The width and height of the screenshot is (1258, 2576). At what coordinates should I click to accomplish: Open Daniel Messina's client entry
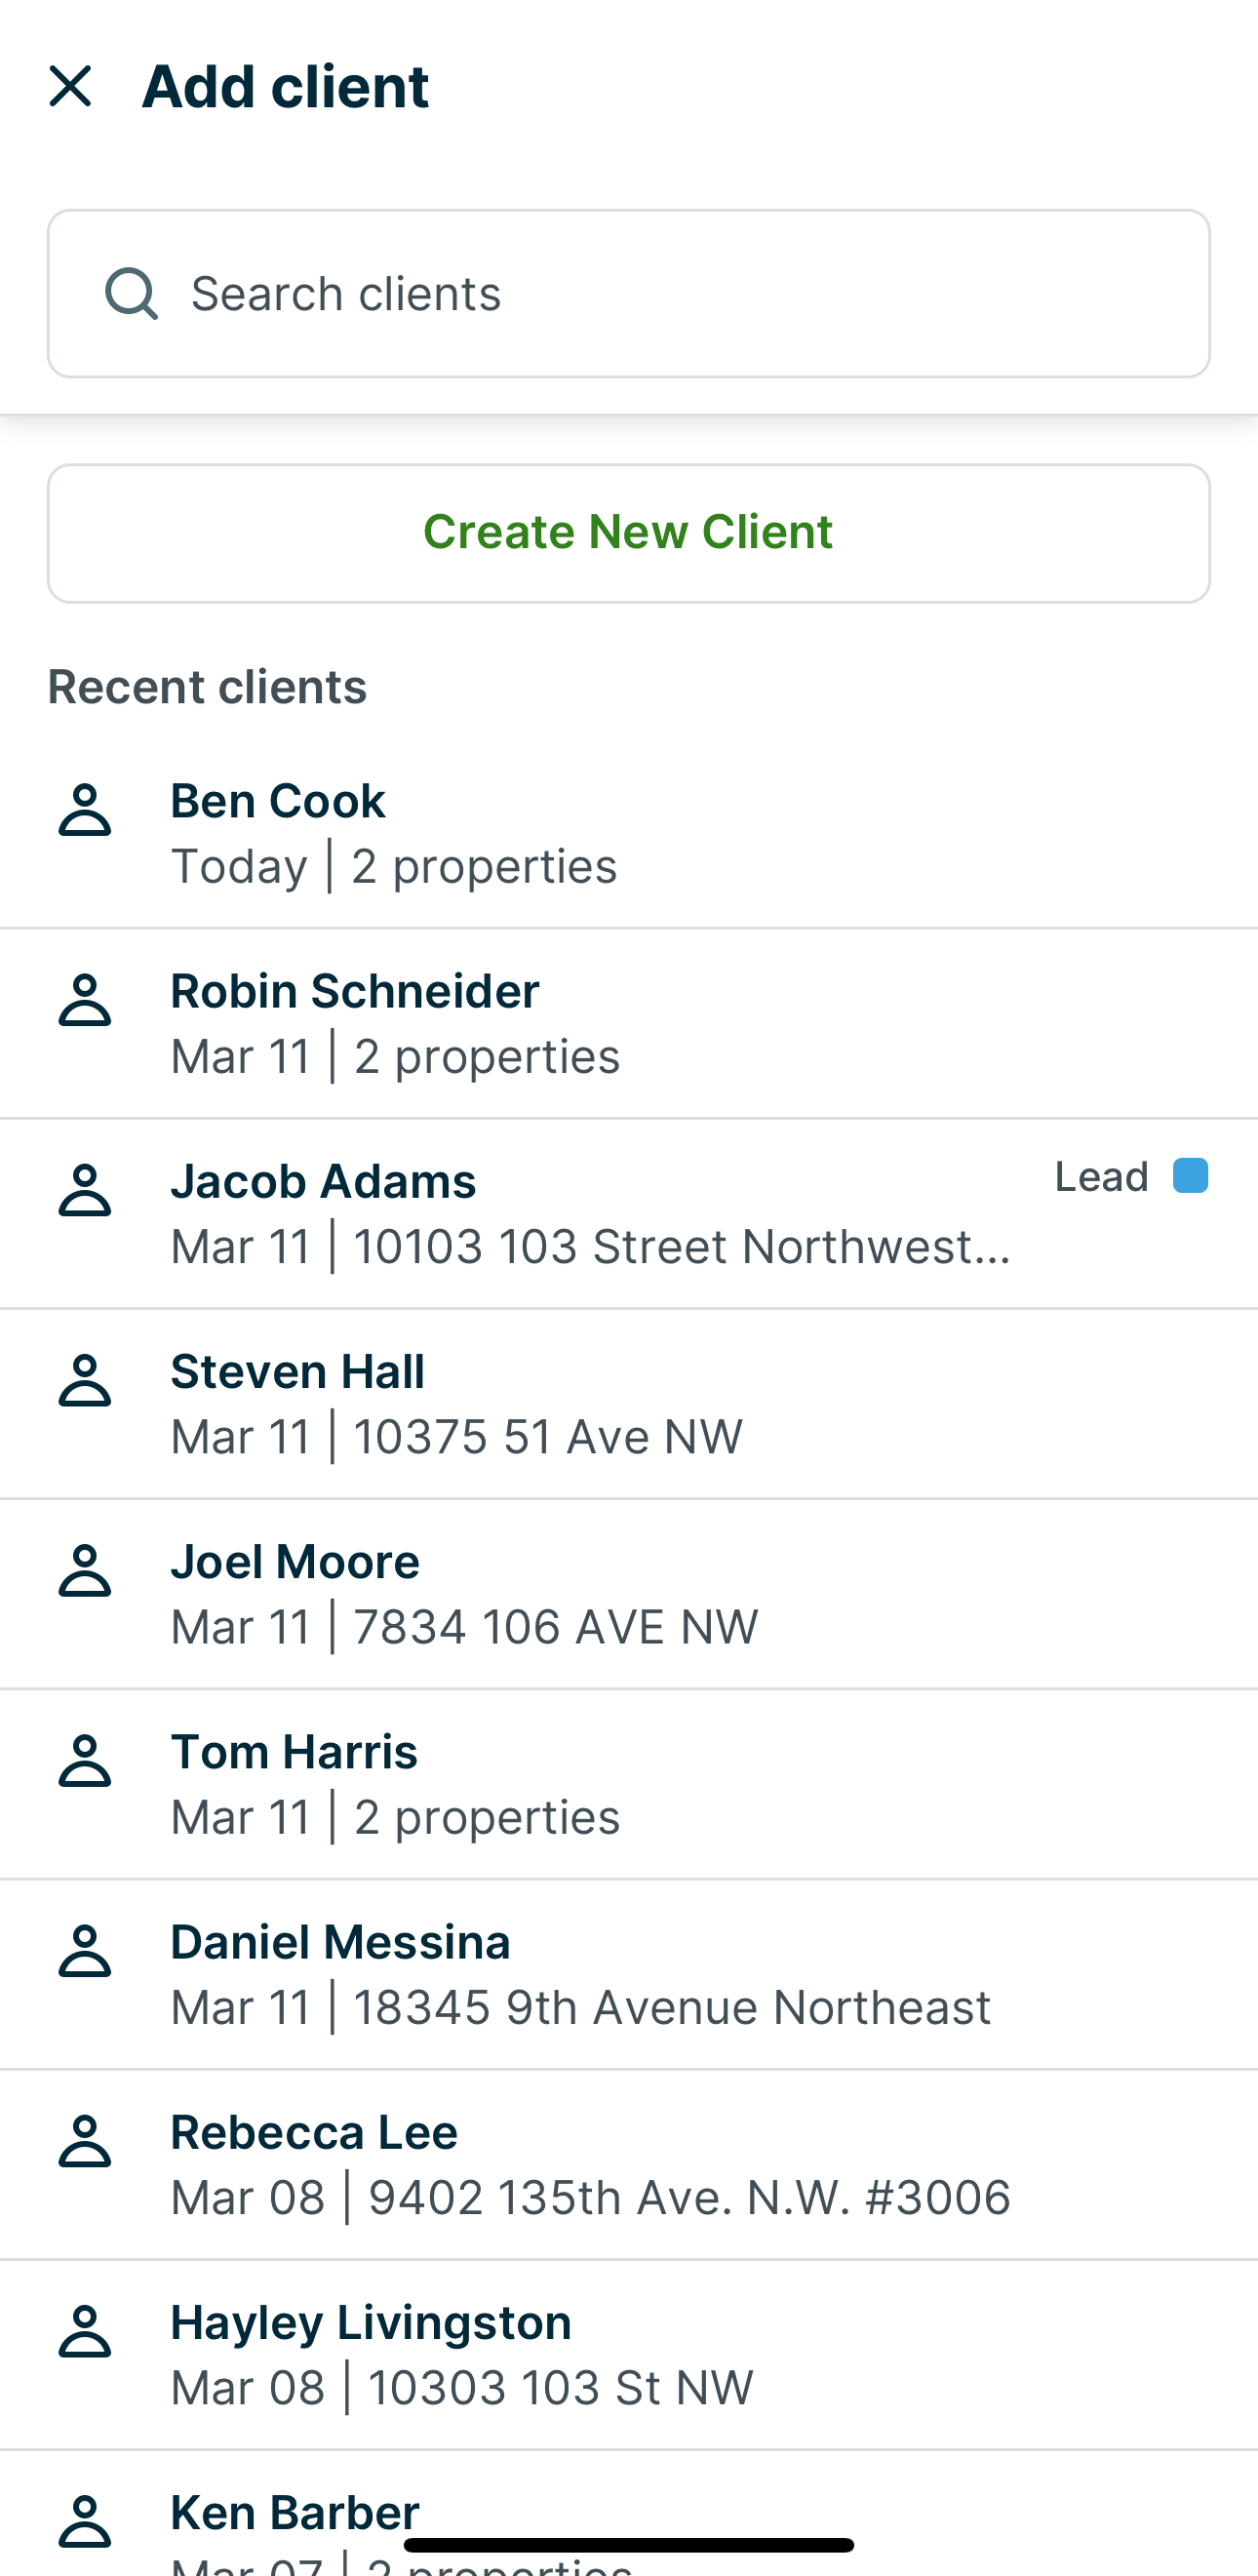[x=600, y=1973]
